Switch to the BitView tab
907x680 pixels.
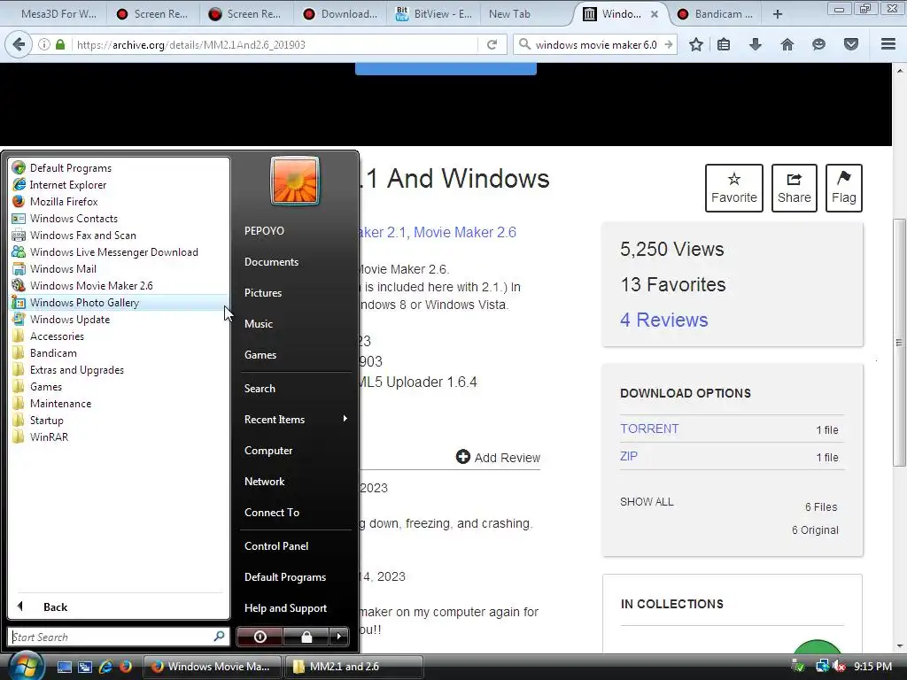tap(434, 14)
